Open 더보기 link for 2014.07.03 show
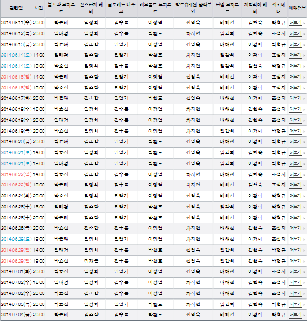 pos(295,304)
